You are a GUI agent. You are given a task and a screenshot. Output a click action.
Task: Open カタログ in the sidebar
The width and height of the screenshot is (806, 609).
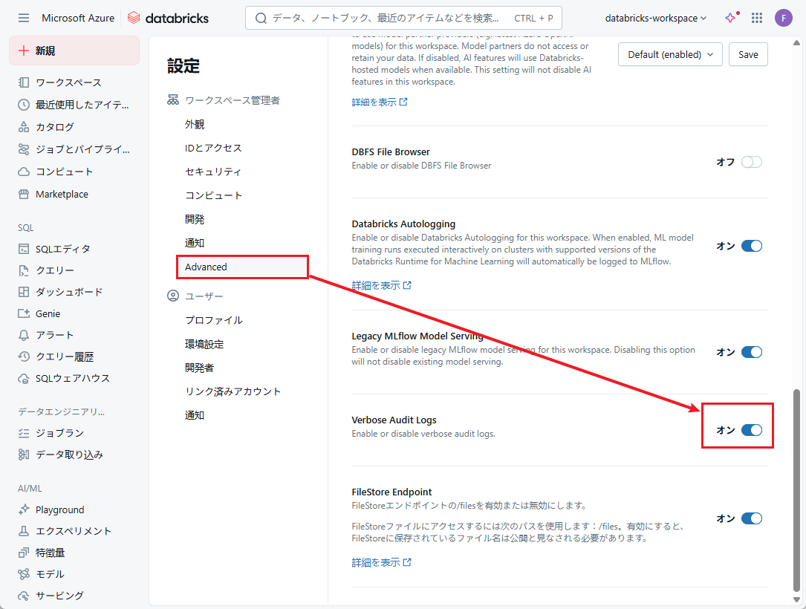point(55,127)
